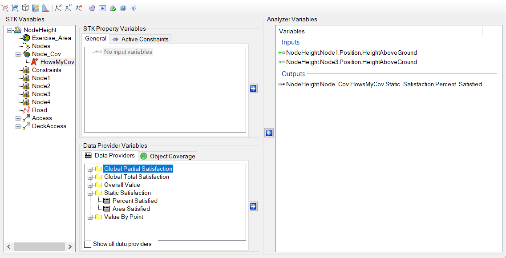Collapse the Static Satisfaction folder

(x=90, y=193)
